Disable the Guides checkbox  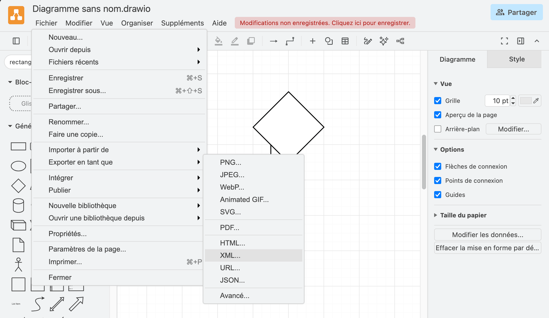[438, 195]
